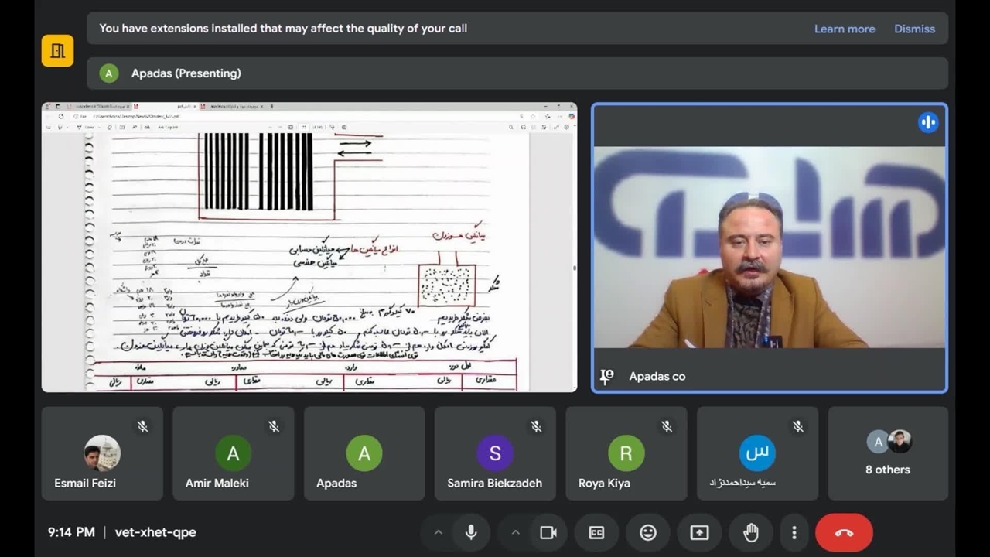Dismiss the extensions warning

coord(914,29)
